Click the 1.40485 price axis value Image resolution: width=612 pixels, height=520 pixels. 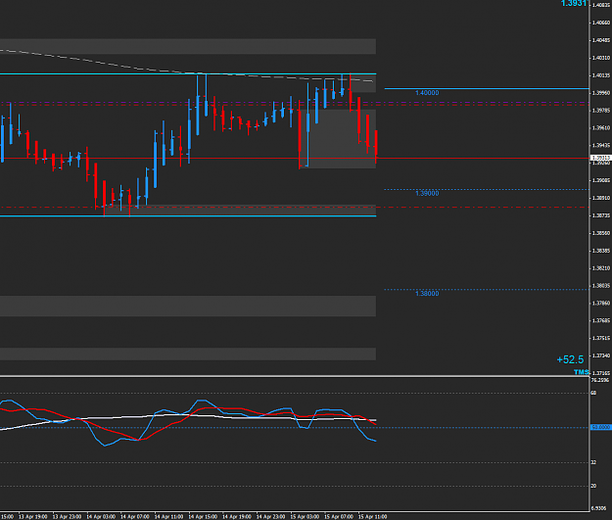(601, 40)
